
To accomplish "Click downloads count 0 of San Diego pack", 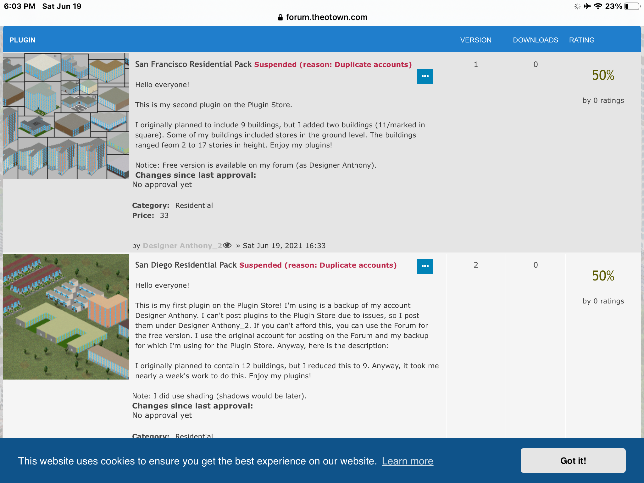I will [536, 265].
